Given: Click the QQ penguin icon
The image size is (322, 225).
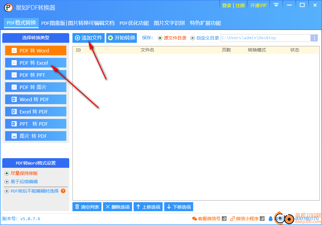Looking at the screenshot, I should 271,219.
